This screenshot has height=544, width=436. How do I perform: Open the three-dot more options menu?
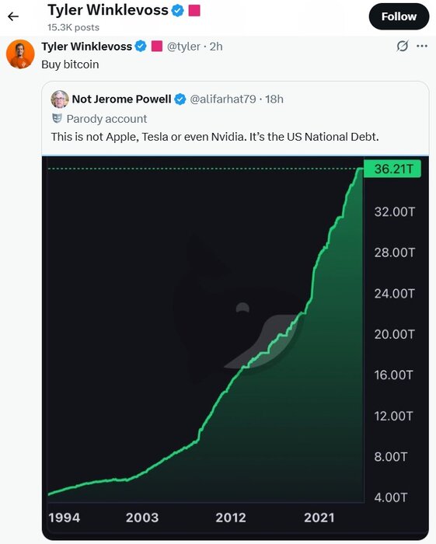pyautogui.click(x=422, y=46)
